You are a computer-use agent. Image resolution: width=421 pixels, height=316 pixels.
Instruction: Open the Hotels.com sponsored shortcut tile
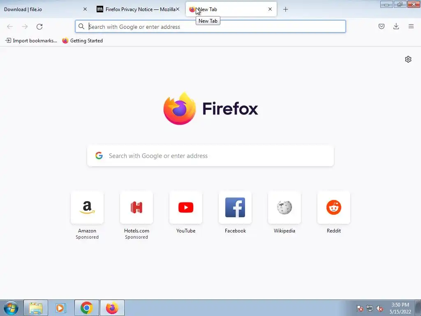136,207
